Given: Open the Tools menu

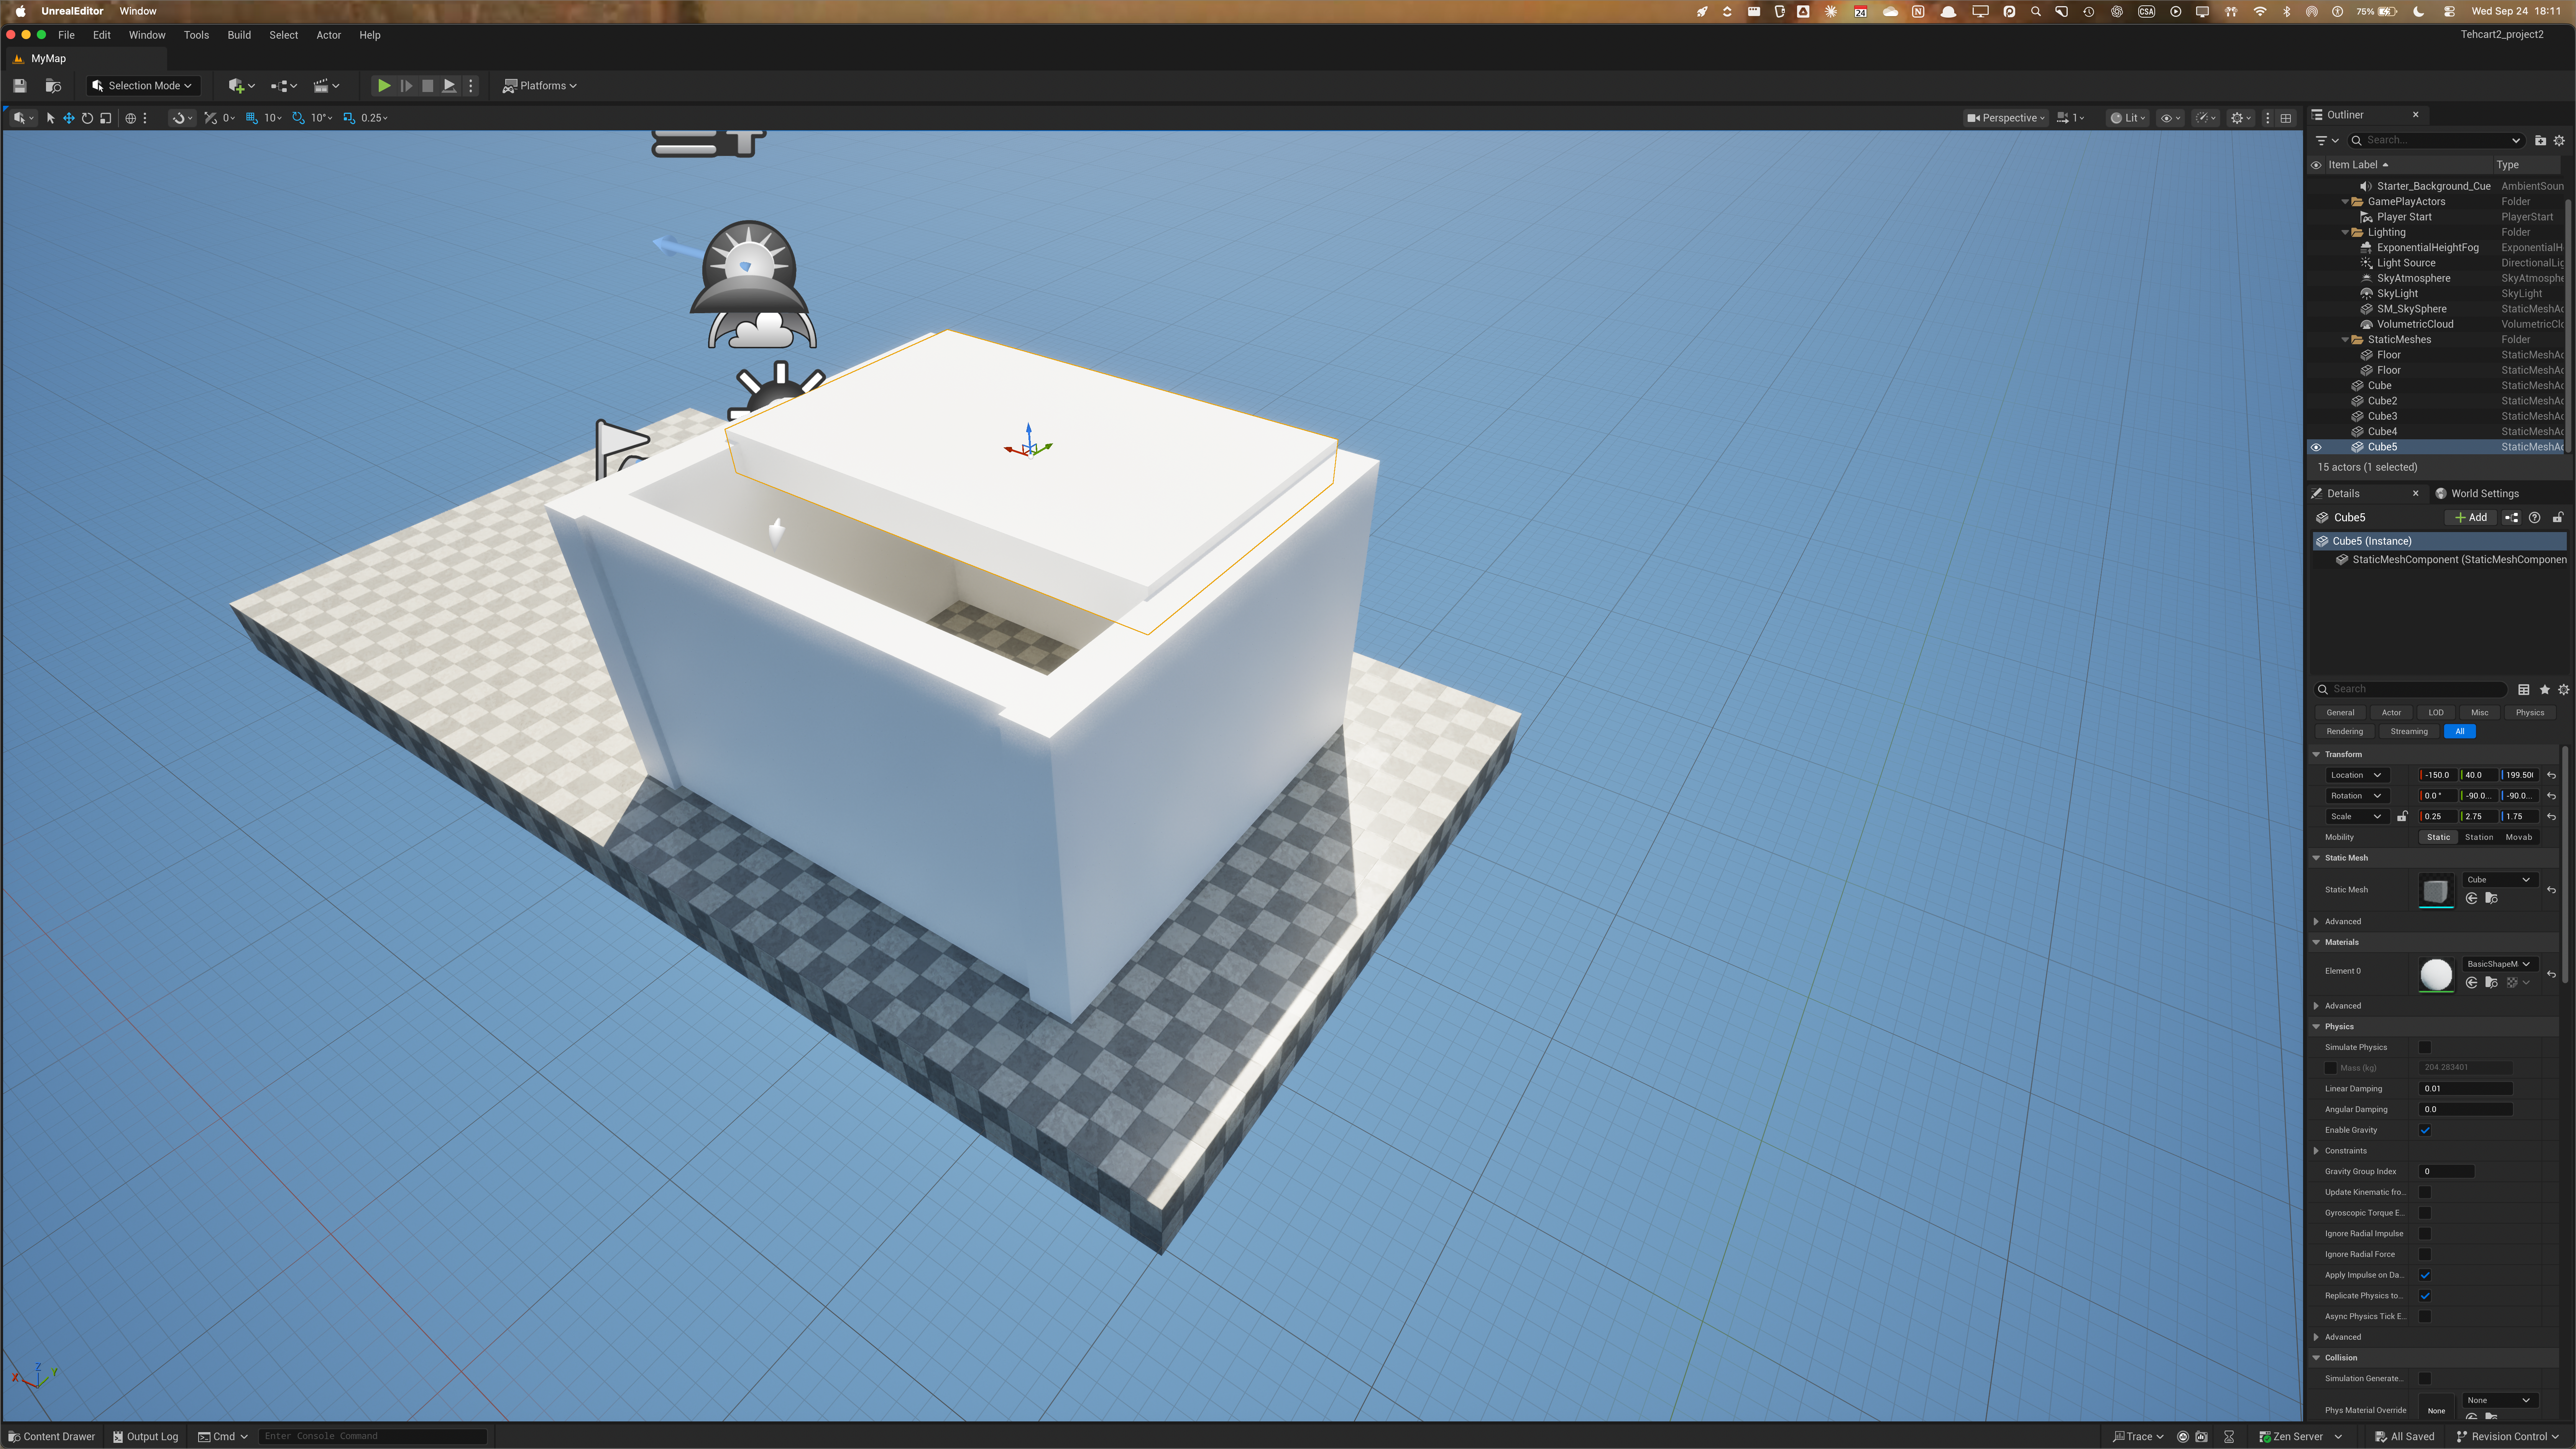Looking at the screenshot, I should pos(196,35).
